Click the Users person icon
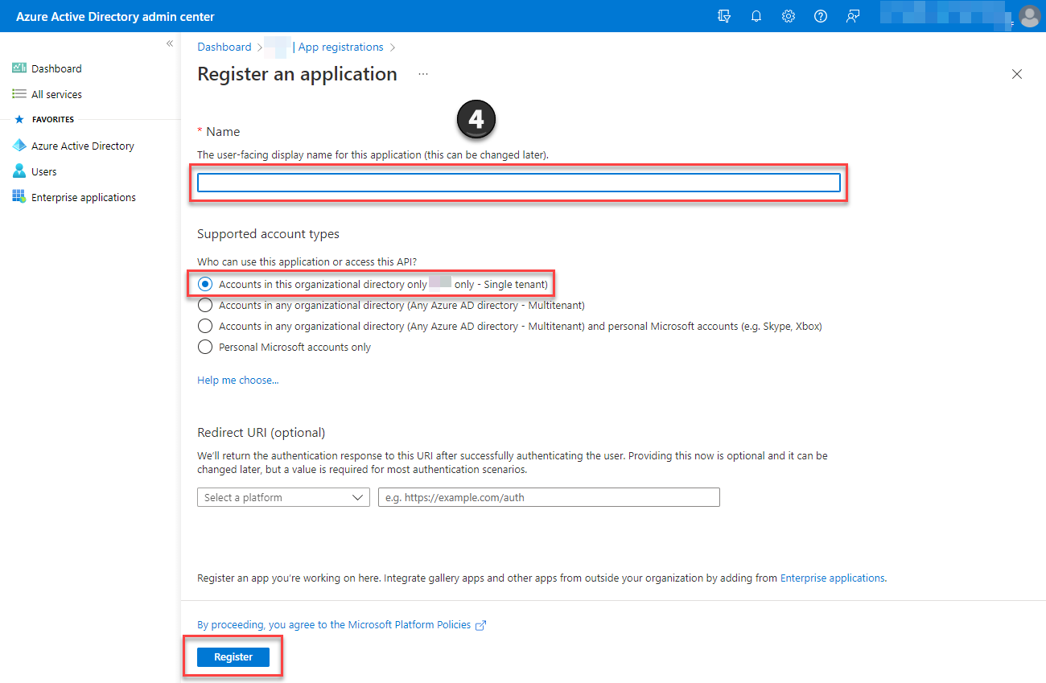This screenshot has height=683, width=1046. pos(19,171)
